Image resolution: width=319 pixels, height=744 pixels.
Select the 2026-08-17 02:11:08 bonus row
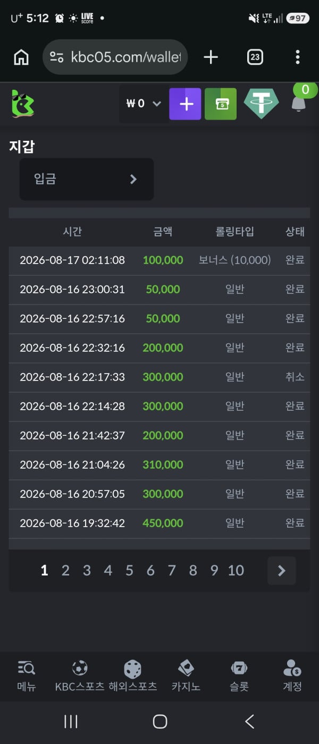coord(159,260)
